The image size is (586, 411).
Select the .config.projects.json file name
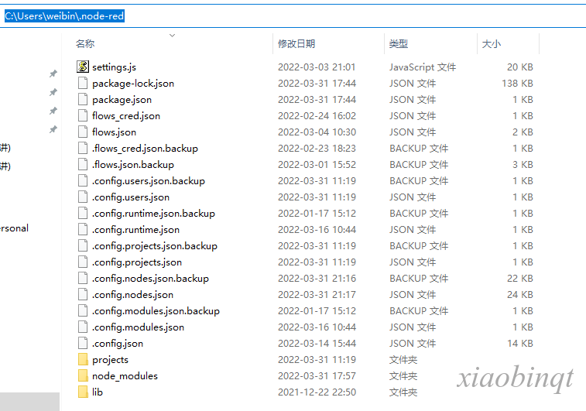coord(137,262)
